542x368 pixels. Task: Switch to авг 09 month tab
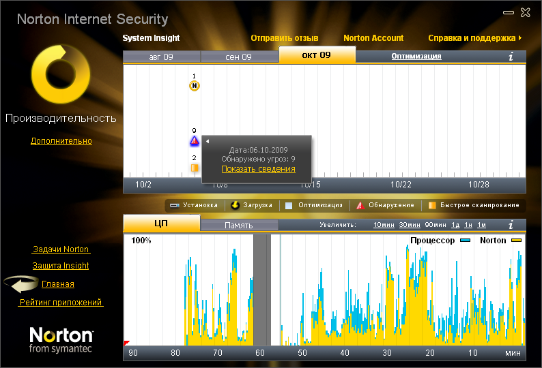(x=161, y=57)
